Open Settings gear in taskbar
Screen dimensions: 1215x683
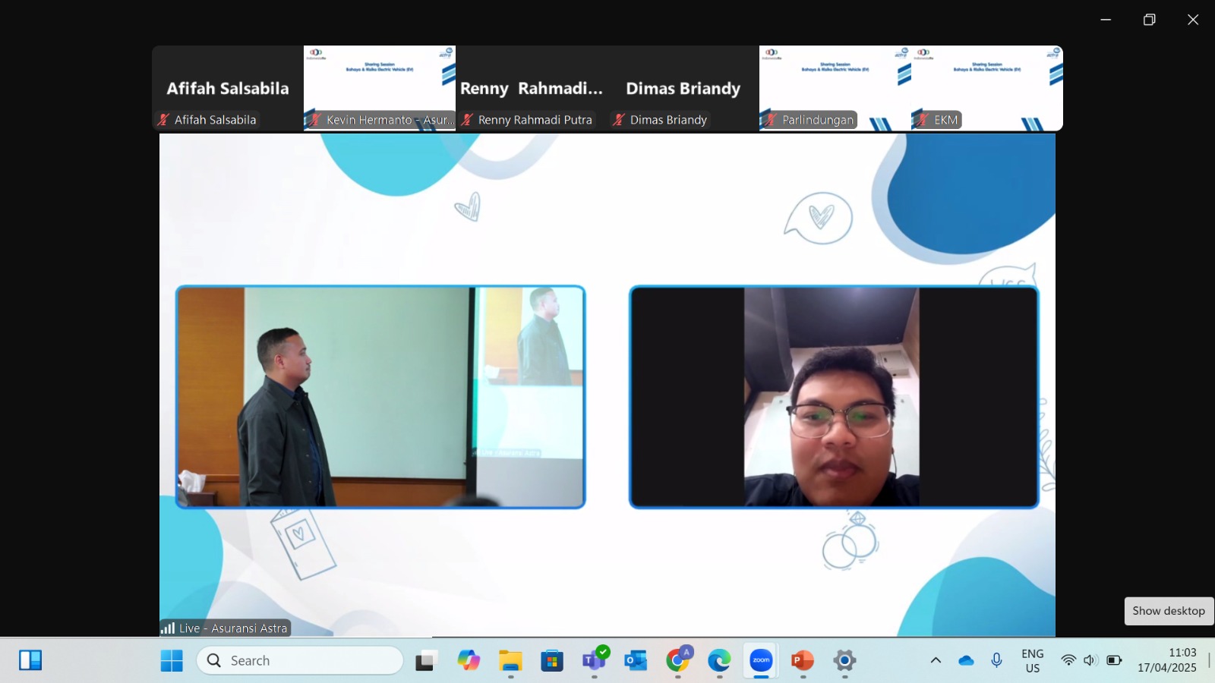pyautogui.click(x=844, y=660)
